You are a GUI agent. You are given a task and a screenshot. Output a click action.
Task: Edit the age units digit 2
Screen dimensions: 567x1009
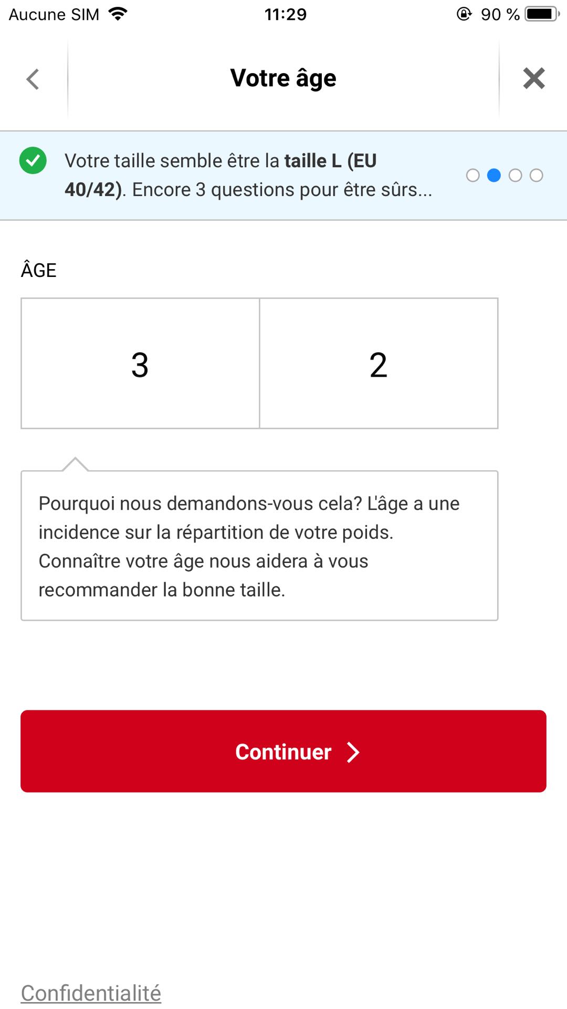(x=378, y=364)
